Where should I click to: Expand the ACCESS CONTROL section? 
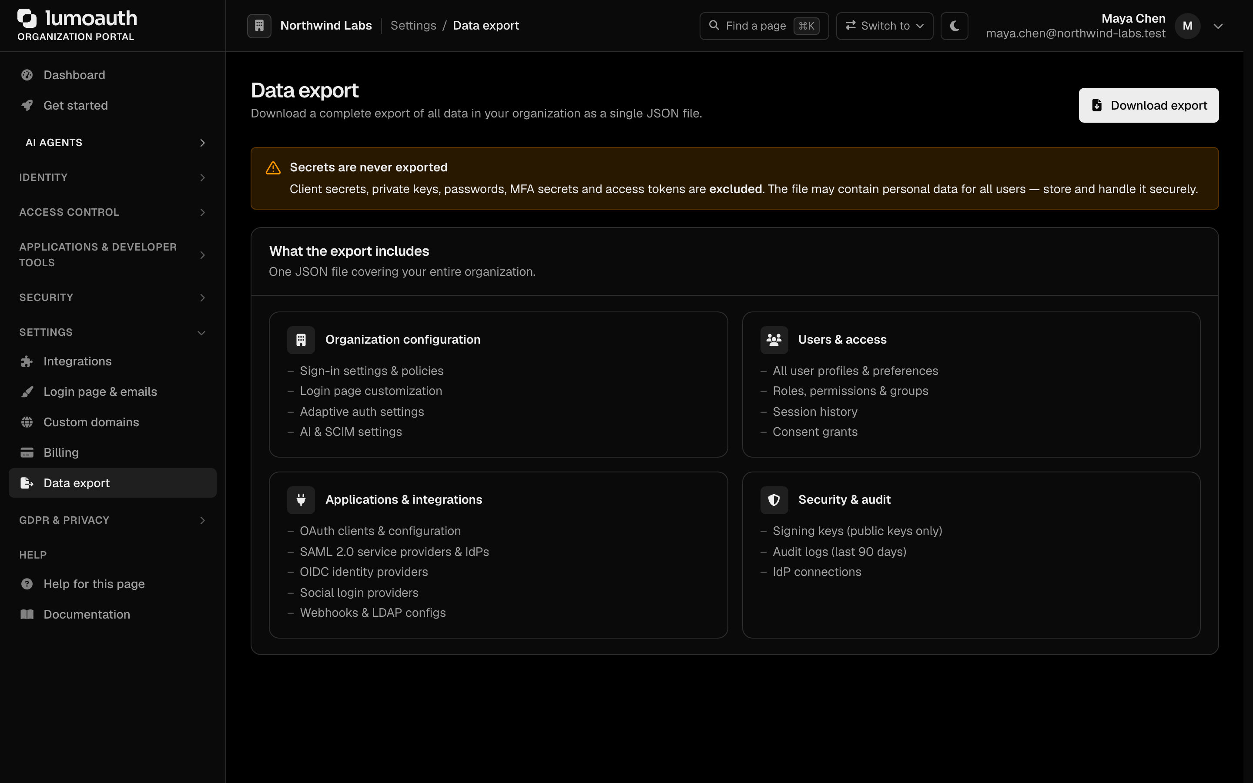pyautogui.click(x=112, y=212)
